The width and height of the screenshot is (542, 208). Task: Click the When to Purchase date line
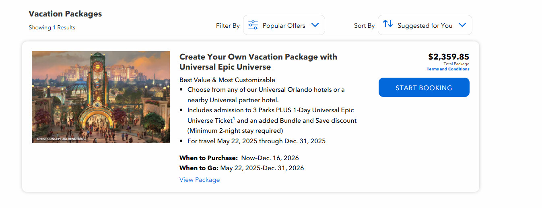pos(239,158)
